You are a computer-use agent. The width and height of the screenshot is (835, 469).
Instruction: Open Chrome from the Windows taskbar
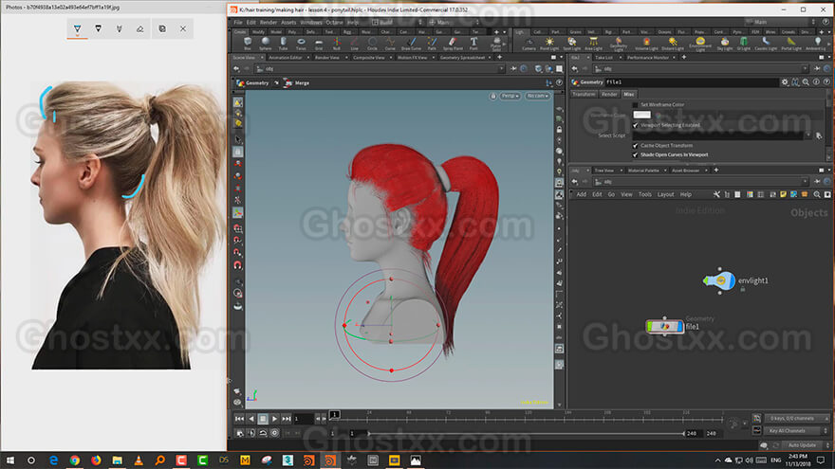point(75,460)
